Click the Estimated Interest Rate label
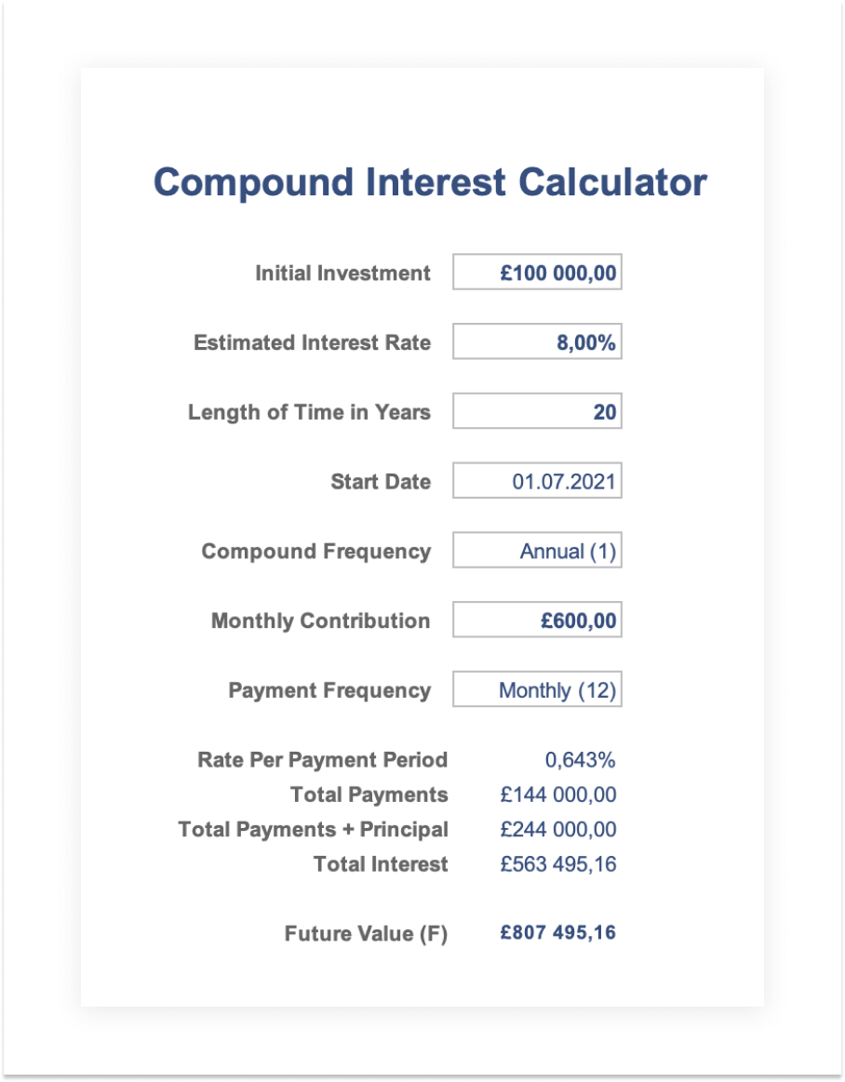Screen dimensions: 845x1082 tap(312, 342)
